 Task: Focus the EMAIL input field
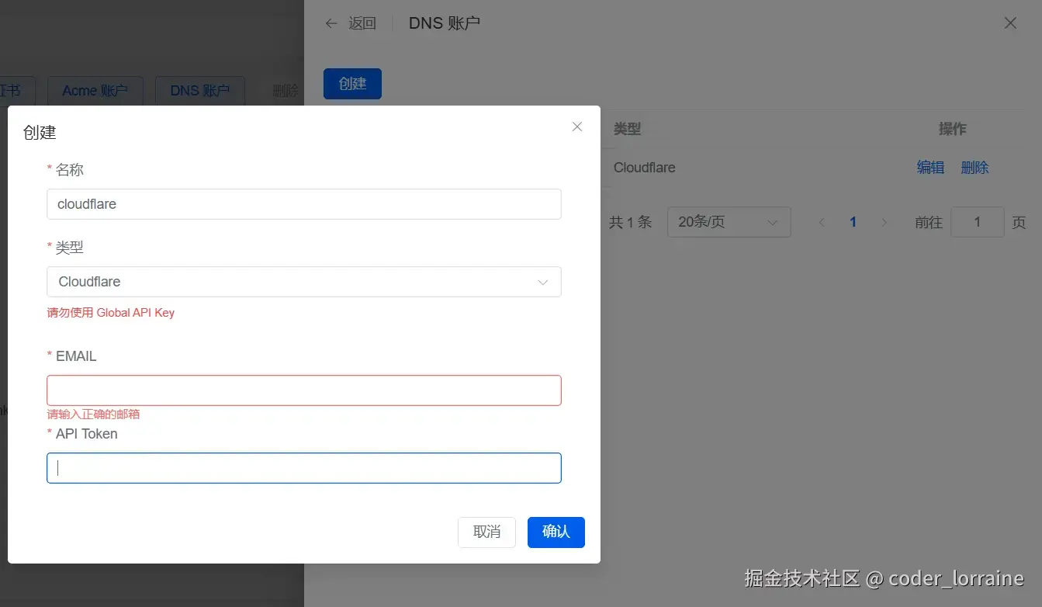tap(304, 390)
